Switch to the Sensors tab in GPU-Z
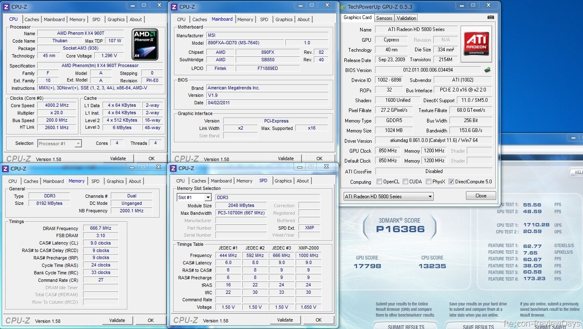Image resolution: width=583 pixels, height=329 pixels. click(384, 18)
